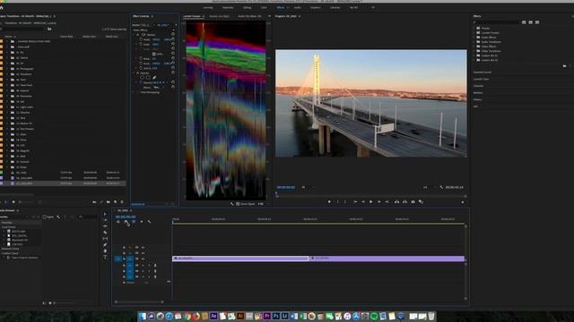
Task: Select the Slip tool
Action: [x=105, y=239]
